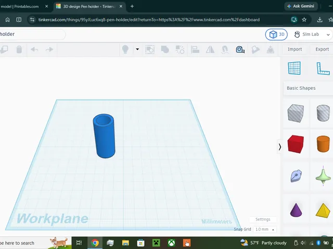Image resolution: width=333 pixels, height=249 pixels.
Task: Open the Xbox app from the taskbar
Action: click(x=171, y=243)
